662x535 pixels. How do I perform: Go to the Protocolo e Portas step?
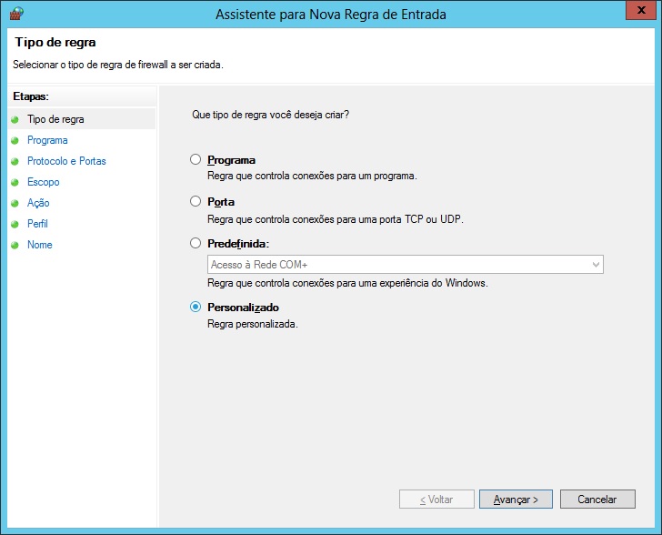(66, 161)
